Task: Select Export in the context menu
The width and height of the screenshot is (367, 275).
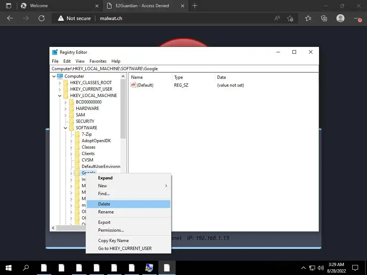Action: 128,222
